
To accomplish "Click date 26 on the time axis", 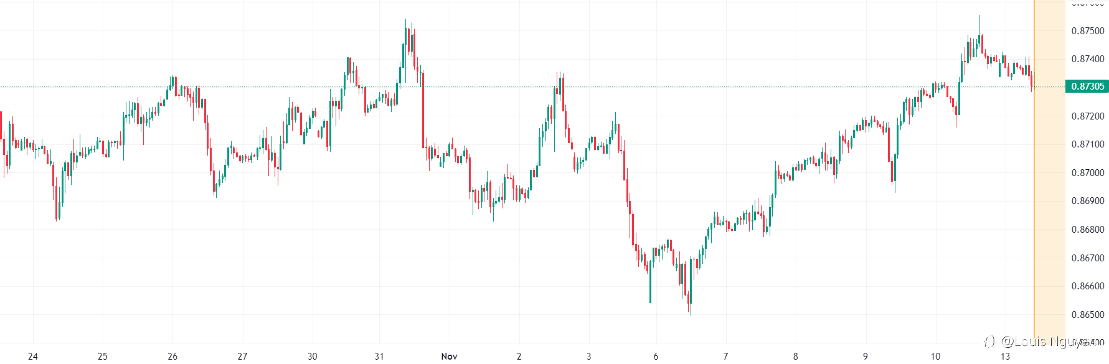I will pos(172,357).
